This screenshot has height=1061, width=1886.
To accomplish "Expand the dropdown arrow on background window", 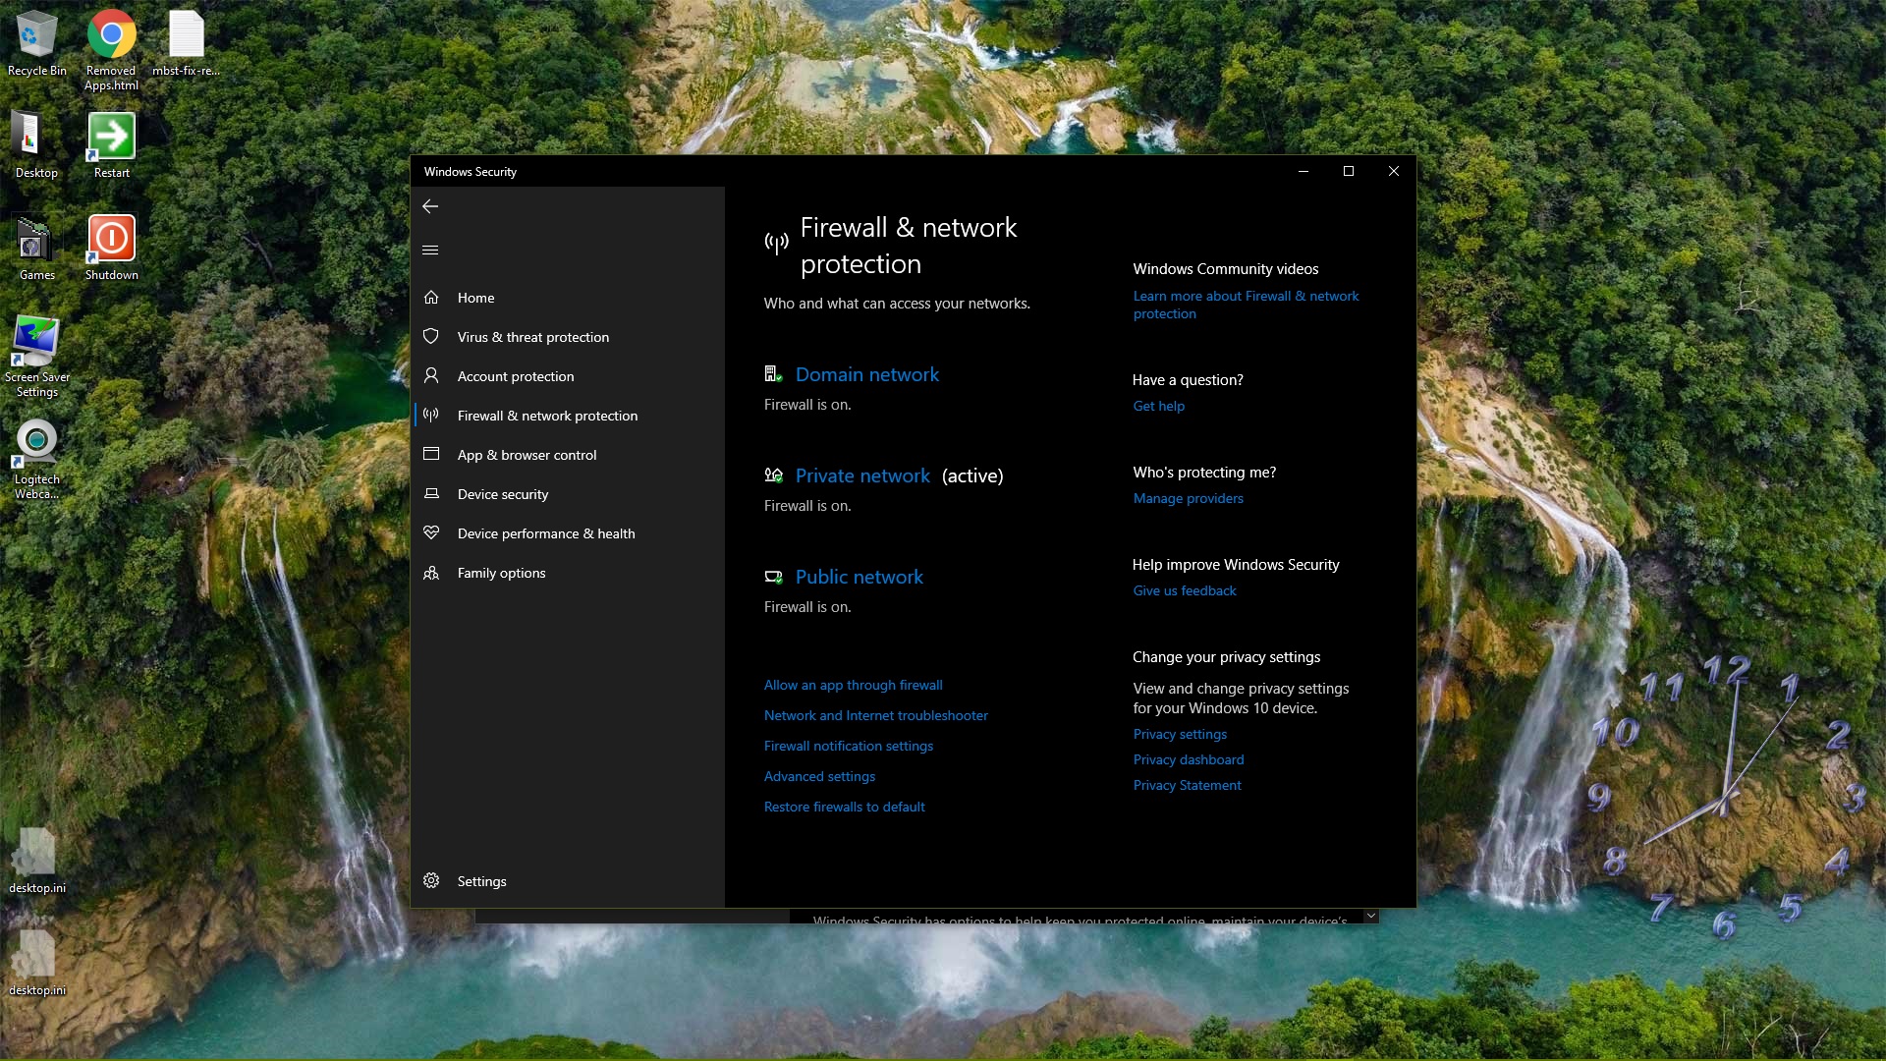I will pos(1370,916).
